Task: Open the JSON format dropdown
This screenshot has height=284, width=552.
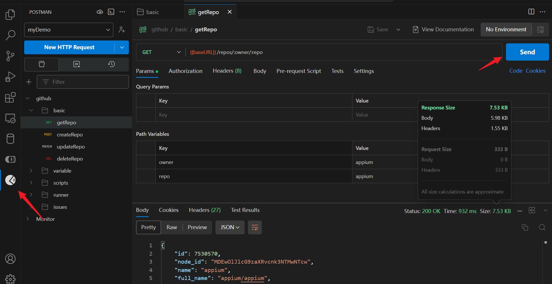Action: tap(230, 227)
